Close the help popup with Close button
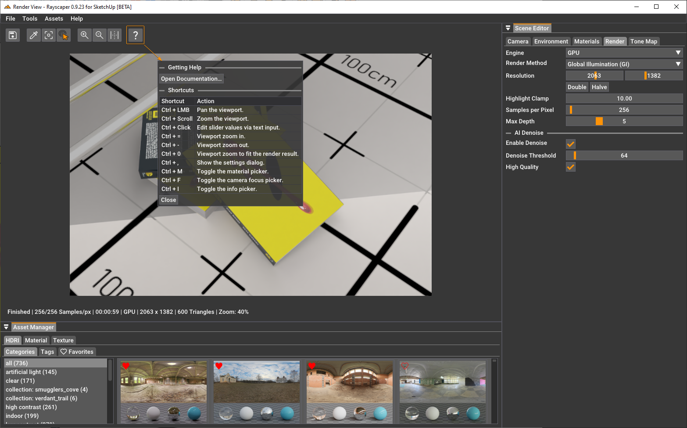The height and width of the screenshot is (428, 687). (168, 200)
